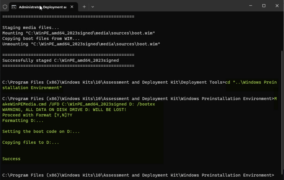The image size is (284, 180).
Task: Click the administrator shield icon
Action: [5, 7]
